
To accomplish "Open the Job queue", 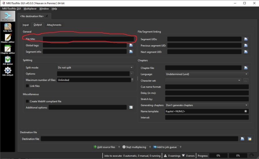I will pos(7,60).
